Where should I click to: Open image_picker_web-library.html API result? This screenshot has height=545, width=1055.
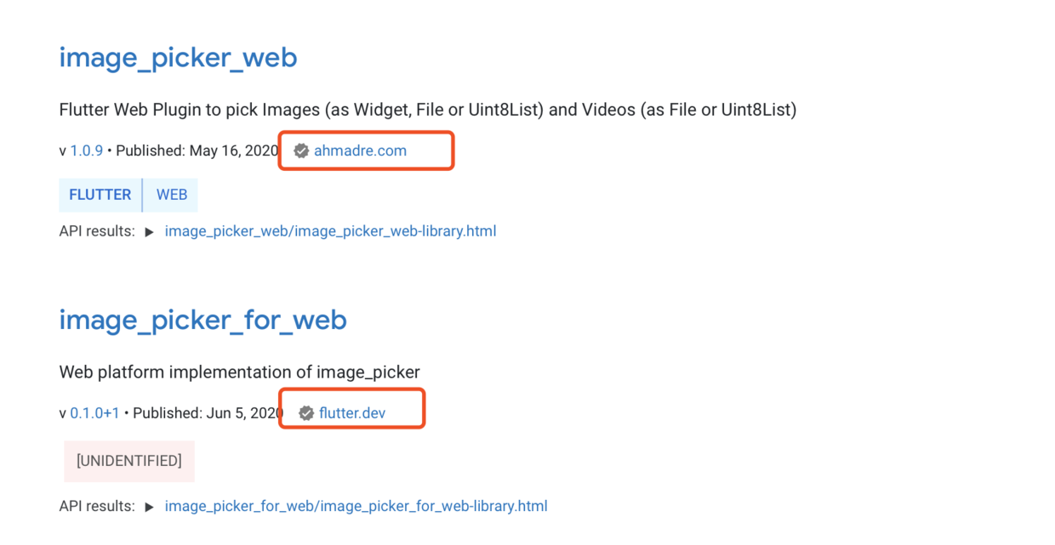point(330,231)
